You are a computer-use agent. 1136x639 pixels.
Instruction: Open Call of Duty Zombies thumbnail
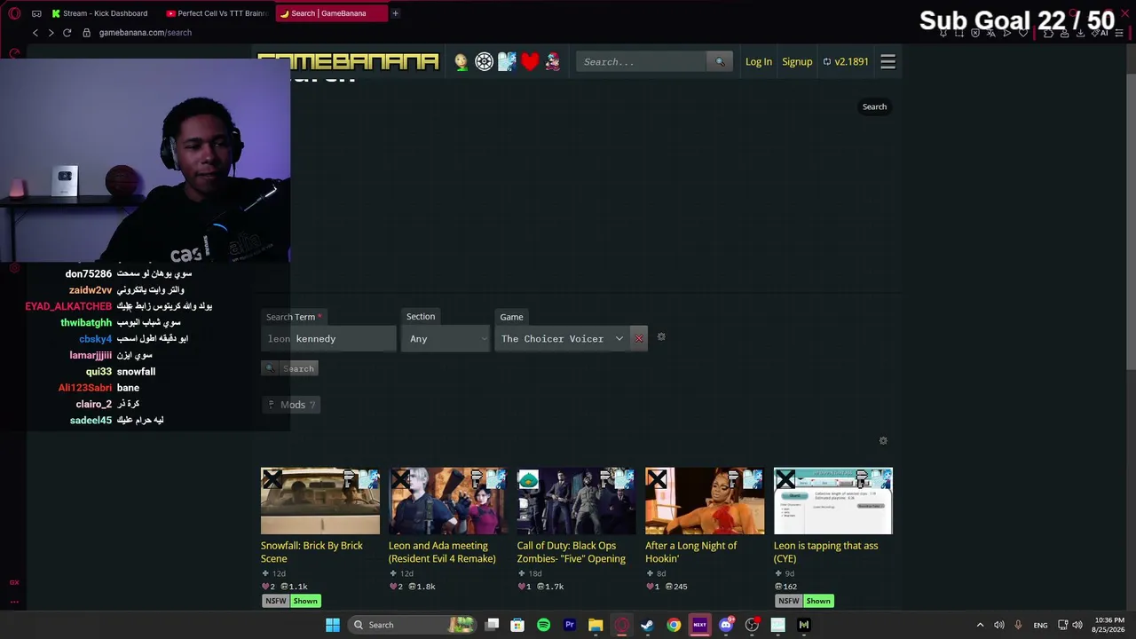[577, 501]
